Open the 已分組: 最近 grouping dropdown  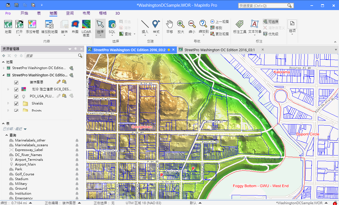pos(25,129)
